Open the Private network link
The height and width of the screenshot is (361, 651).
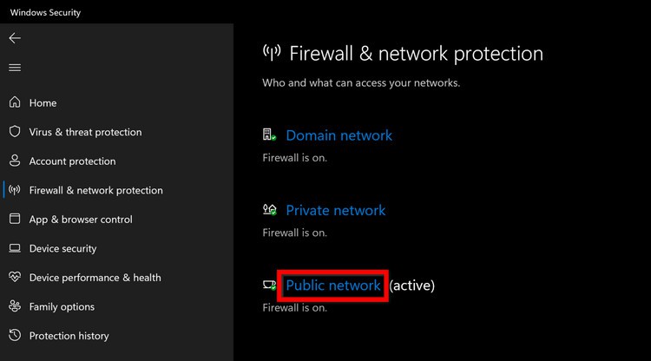pyautogui.click(x=335, y=210)
